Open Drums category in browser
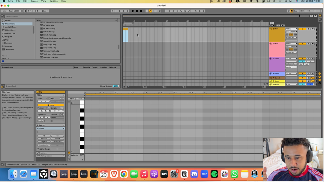The height and width of the screenshot is (182, 324). (8, 21)
